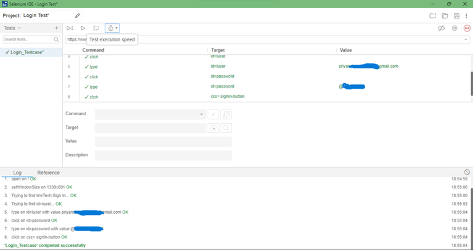Screen dimensions: 473x250
Task: Run all tests in suite
Action: 70,28
